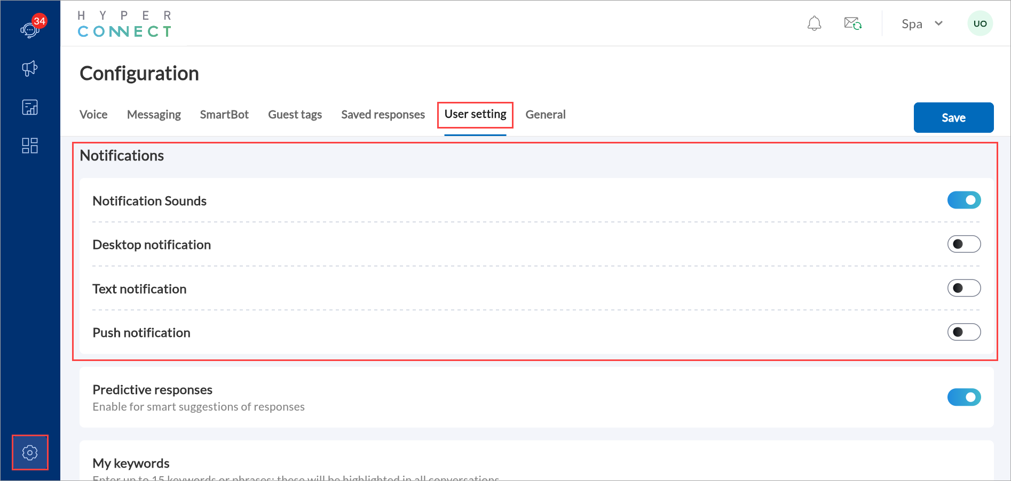Click the notification bell icon
1011x481 pixels.
tap(814, 23)
